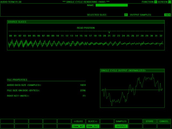Viewport: 172px width, 129px height.
Task: Select source slice 25
Action: (128, 36)
